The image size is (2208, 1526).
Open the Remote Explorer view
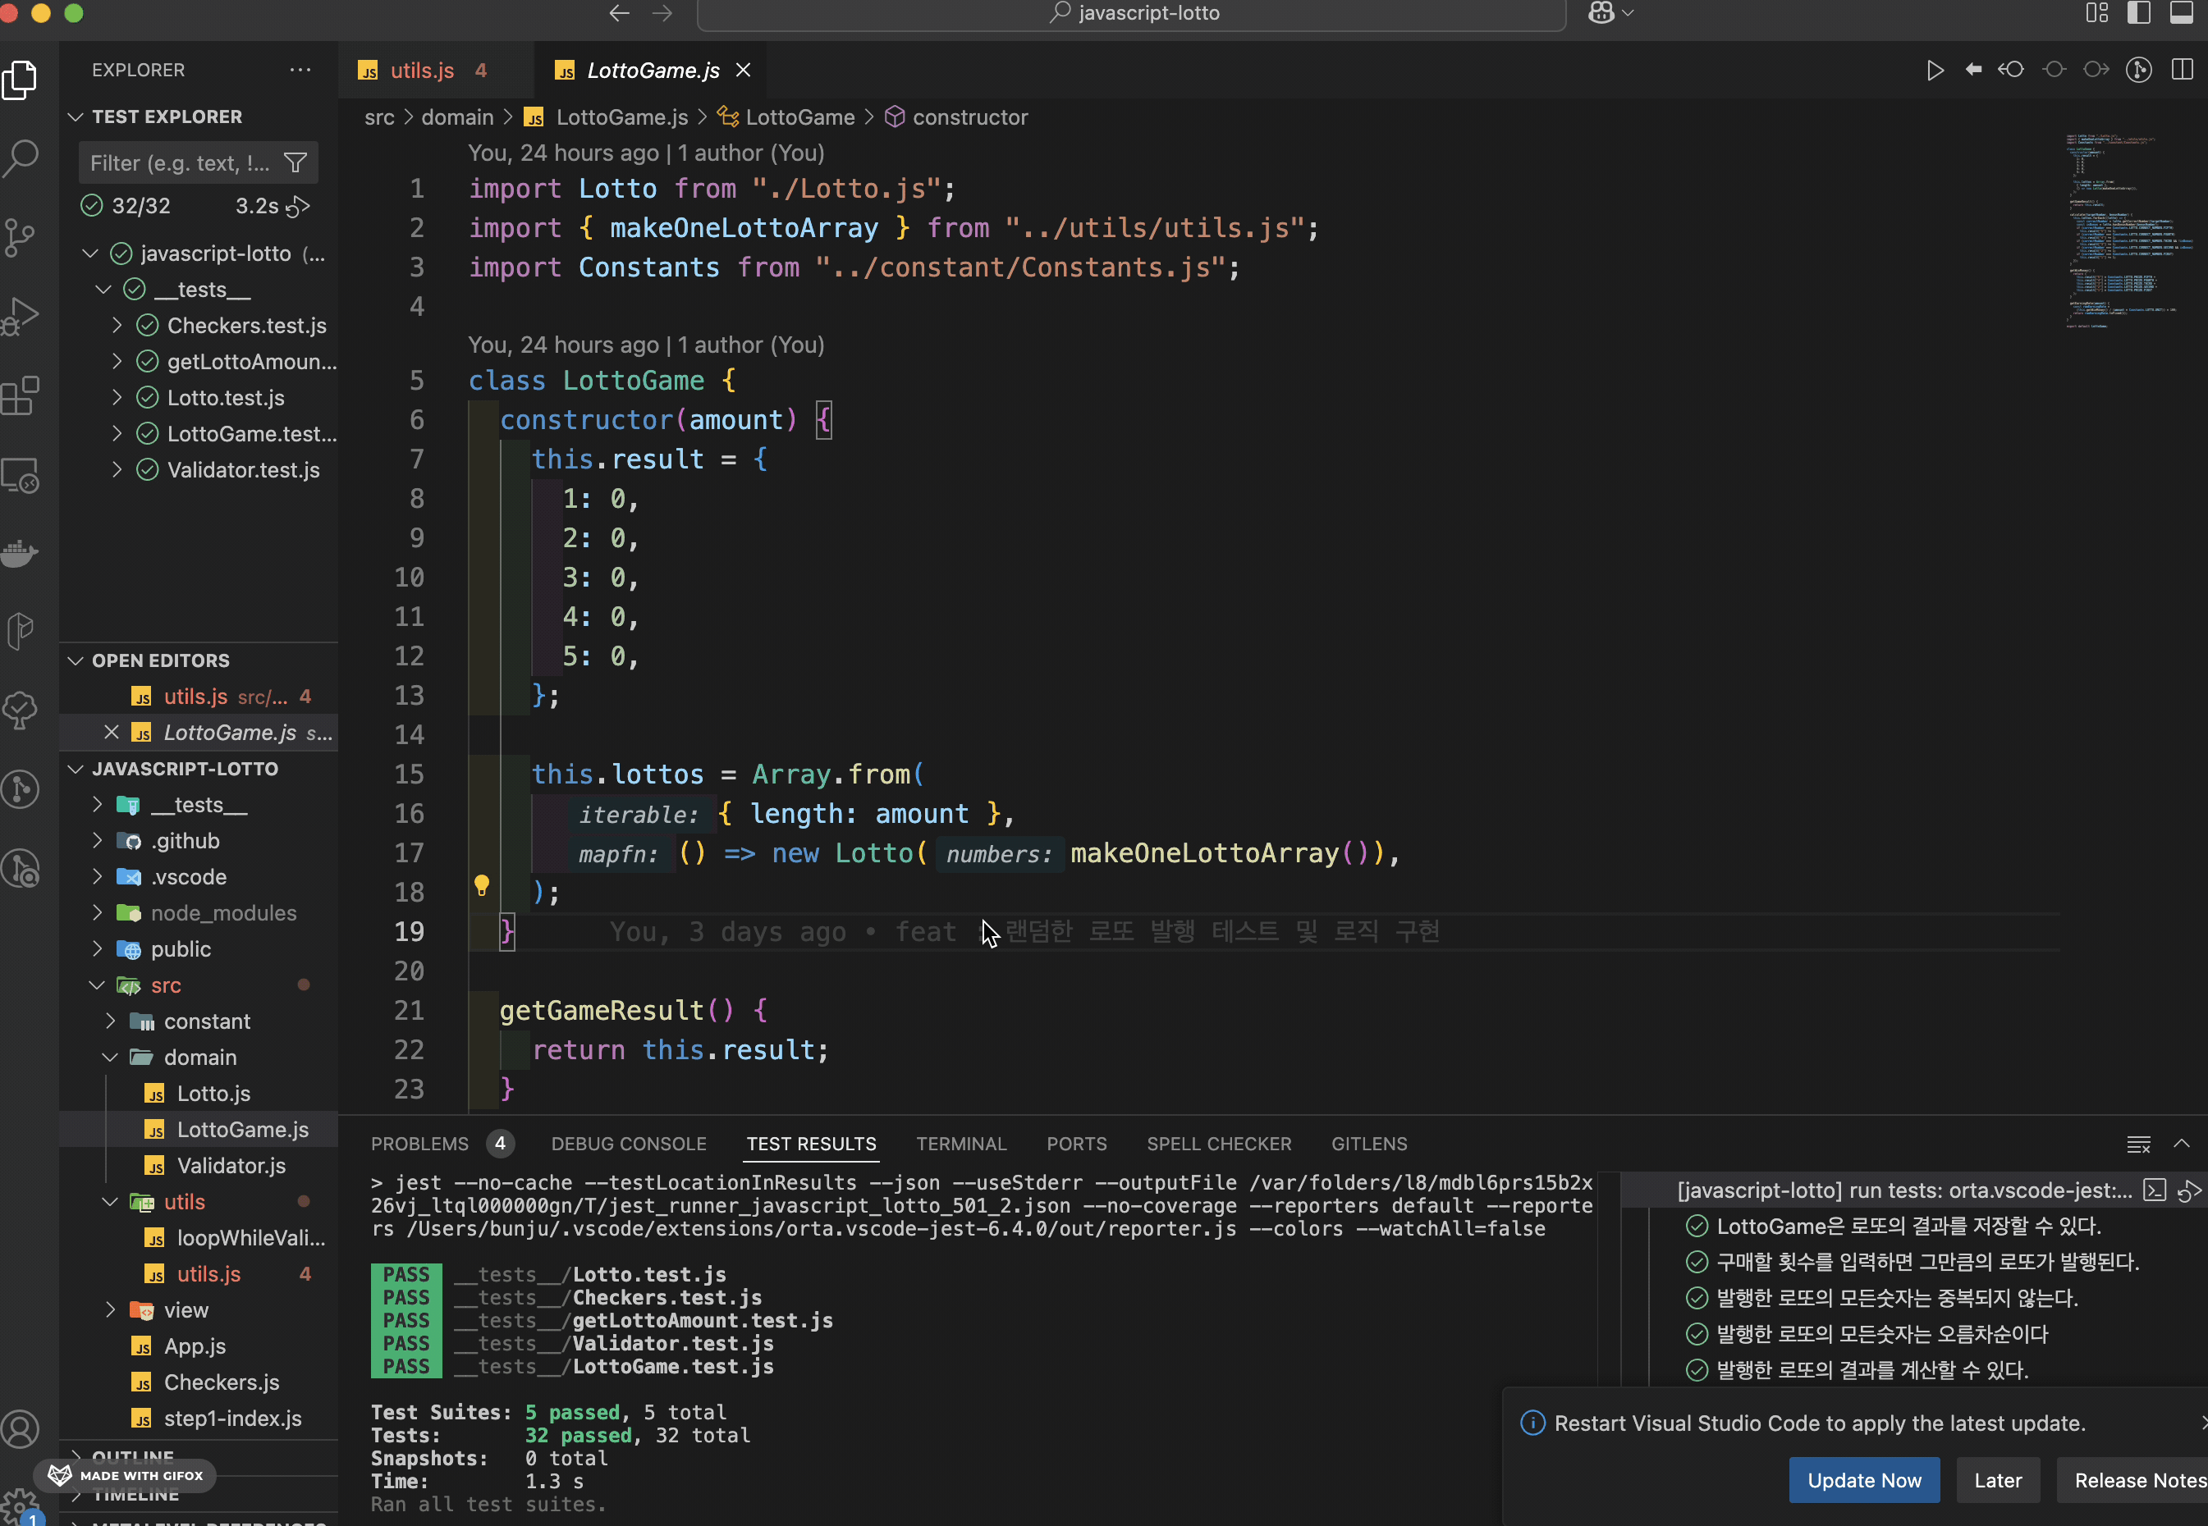click(x=20, y=474)
